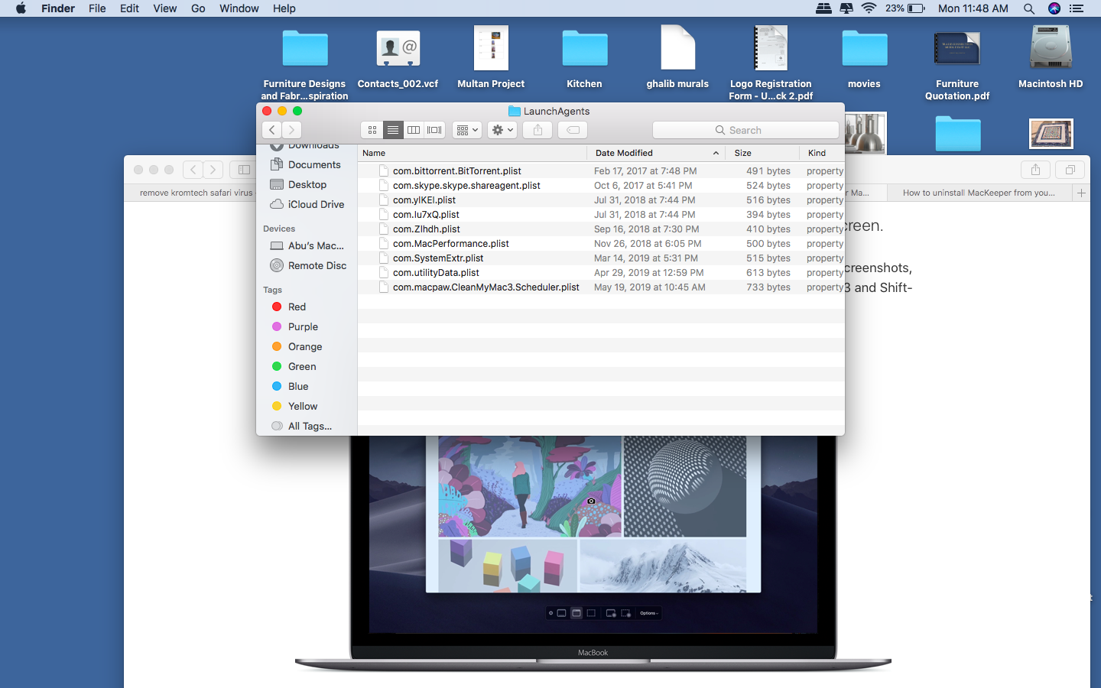
Task: Open Siri from menu bar
Action: pyautogui.click(x=1054, y=8)
